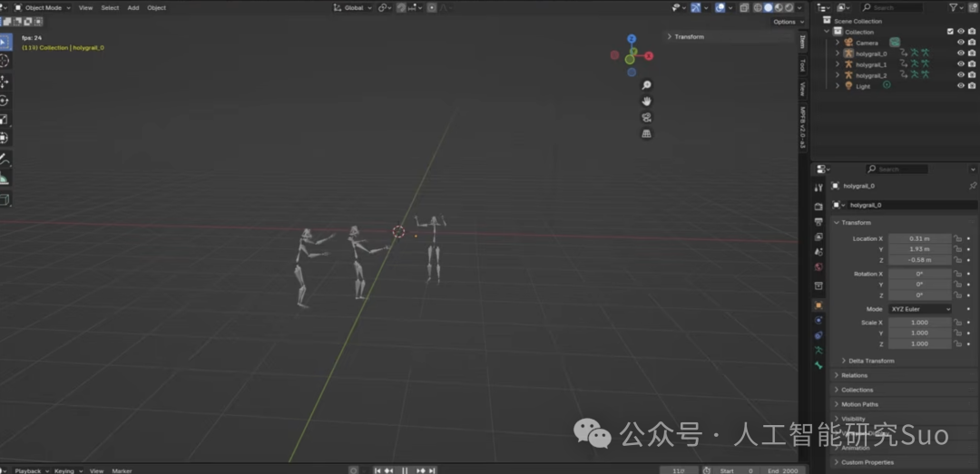980x474 pixels.
Task: Open the Object menu
Action: point(156,7)
